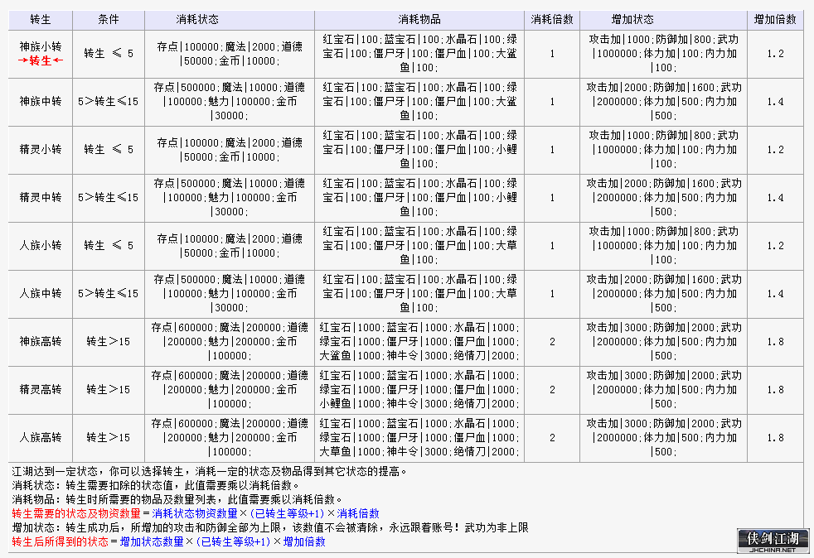This screenshot has width=814, height=558.
Task: Click the 转生 ≤ 5 condition in 精灵小转 row
Action: [109, 150]
